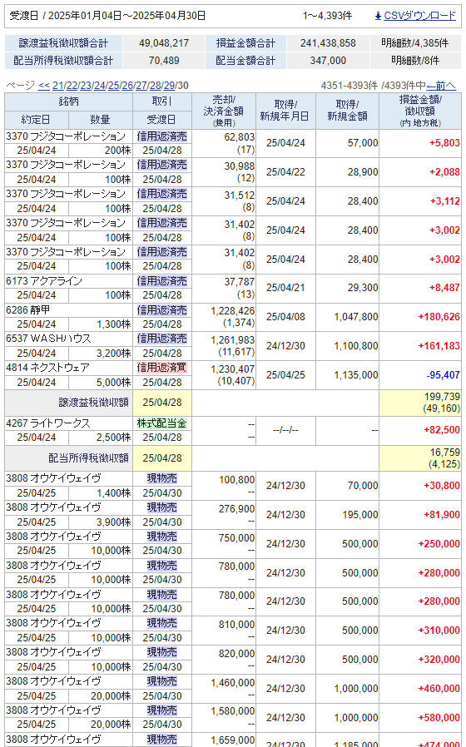Click the download arrow icon beside CSV
The width and height of the screenshot is (466, 747).
[x=378, y=16]
